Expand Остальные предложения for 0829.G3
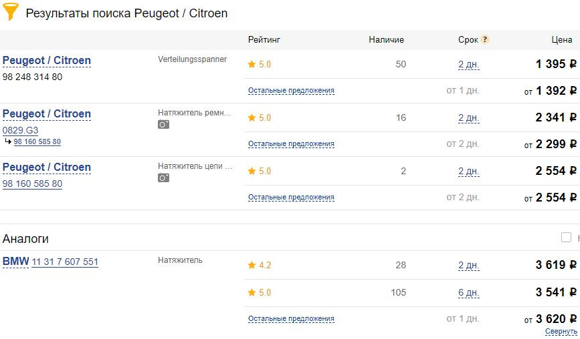 pyautogui.click(x=291, y=144)
